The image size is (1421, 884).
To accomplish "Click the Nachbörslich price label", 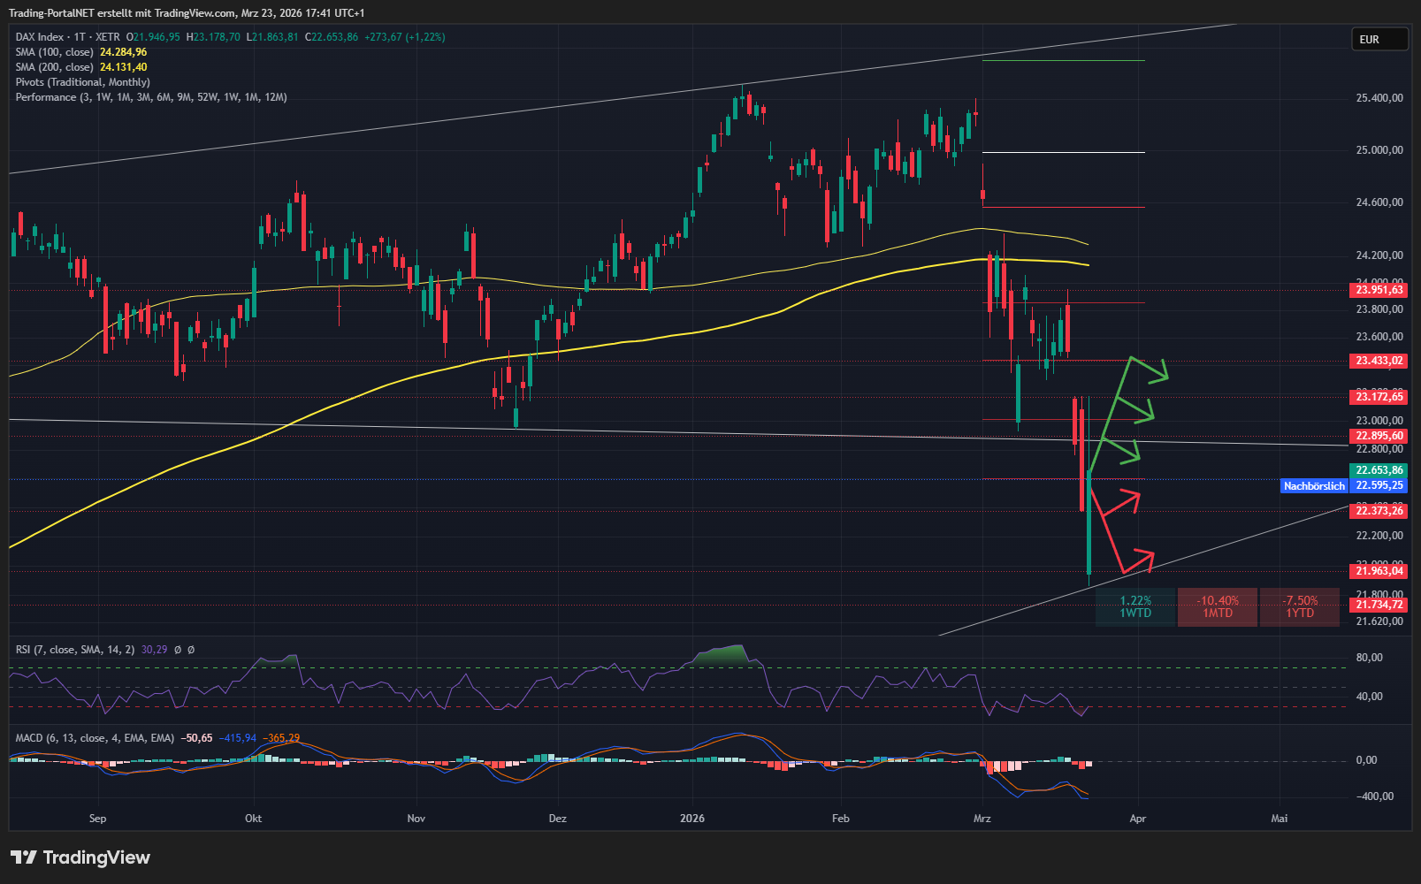I will [1314, 486].
